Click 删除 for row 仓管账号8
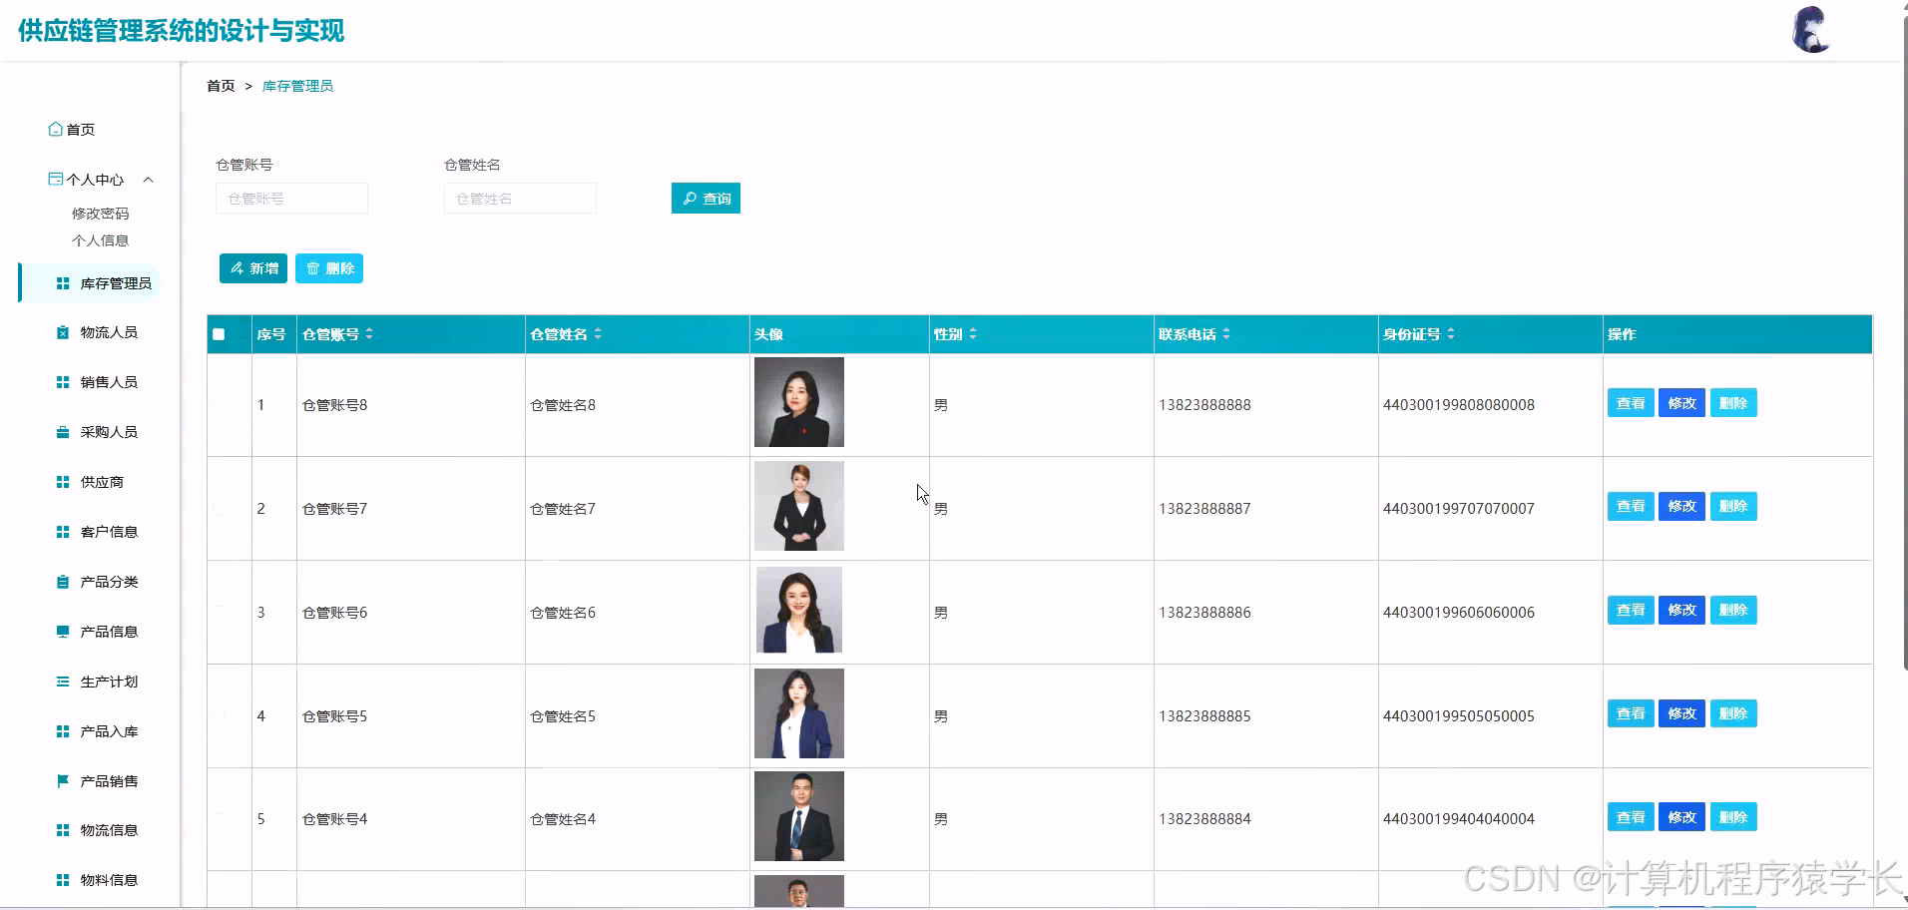1908x910 pixels. click(1733, 403)
